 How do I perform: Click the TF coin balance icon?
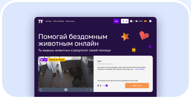[131, 21]
